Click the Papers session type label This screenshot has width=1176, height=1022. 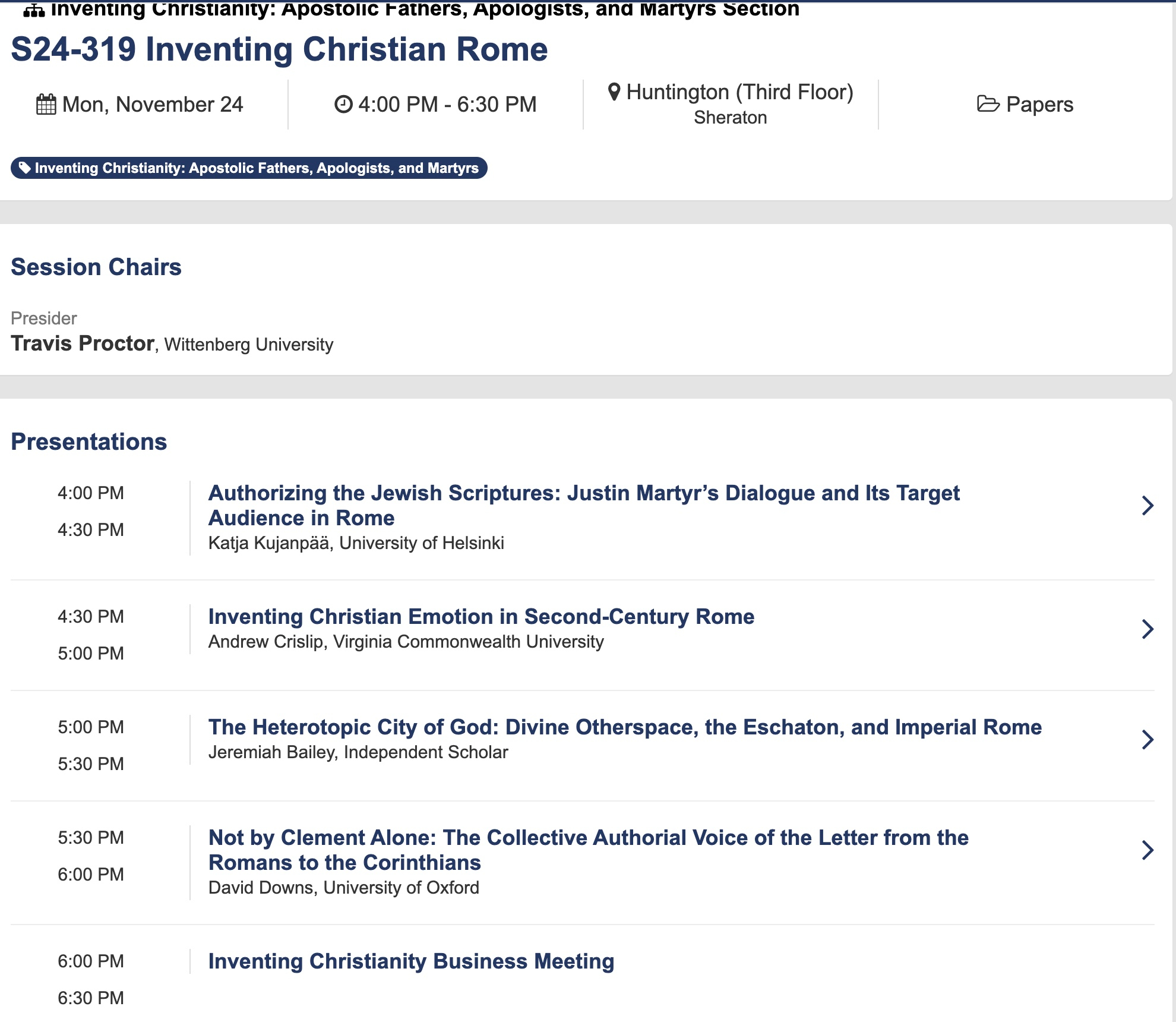coord(1039,105)
